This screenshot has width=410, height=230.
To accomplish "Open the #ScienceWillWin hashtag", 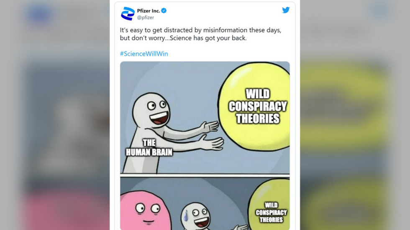I will (x=144, y=54).
